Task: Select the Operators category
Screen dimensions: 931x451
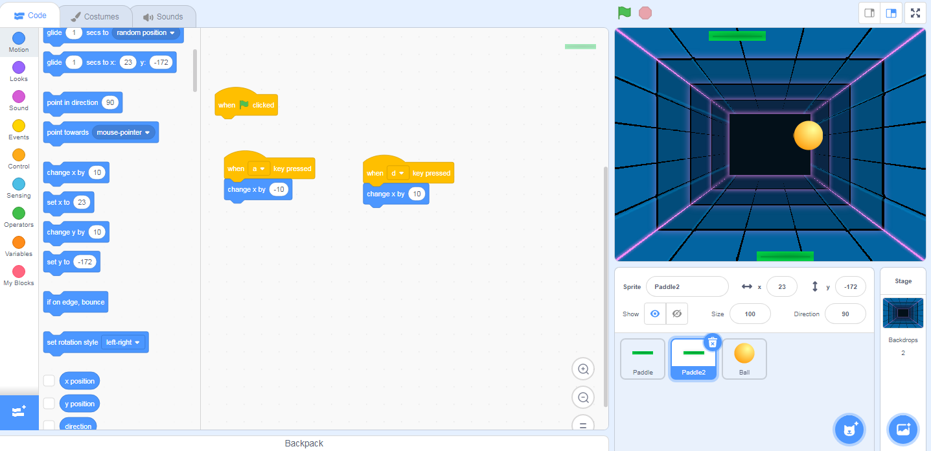Action: pyautogui.click(x=19, y=217)
